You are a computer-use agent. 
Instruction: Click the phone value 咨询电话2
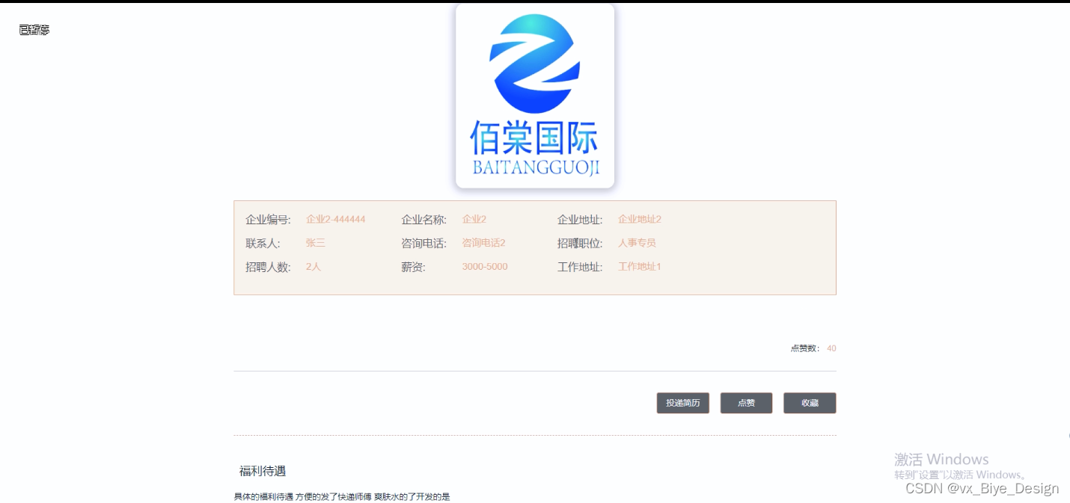click(x=483, y=243)
